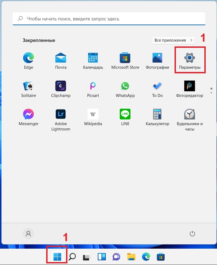Open WhatsApp from pinned apps
217x265 pixels.
coord(125,89)
